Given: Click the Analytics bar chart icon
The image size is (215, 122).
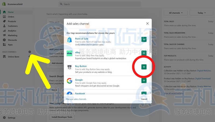Looking at the screenshot, I should (4, 31).
